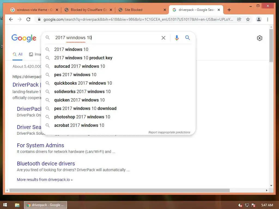Click Report inappropriate predictions link
Viewport: 279px width, 209px height.
(x=169, y=132)
